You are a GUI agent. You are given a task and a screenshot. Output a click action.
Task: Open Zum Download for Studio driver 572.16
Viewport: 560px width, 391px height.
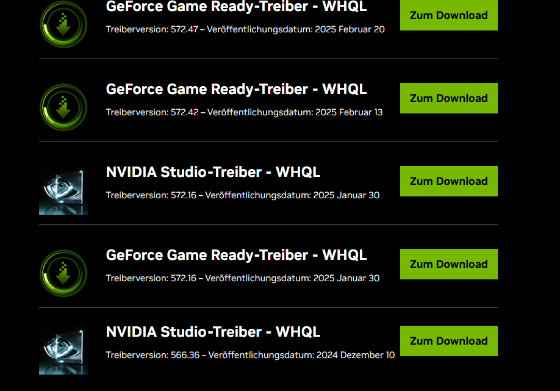(448, 181)
